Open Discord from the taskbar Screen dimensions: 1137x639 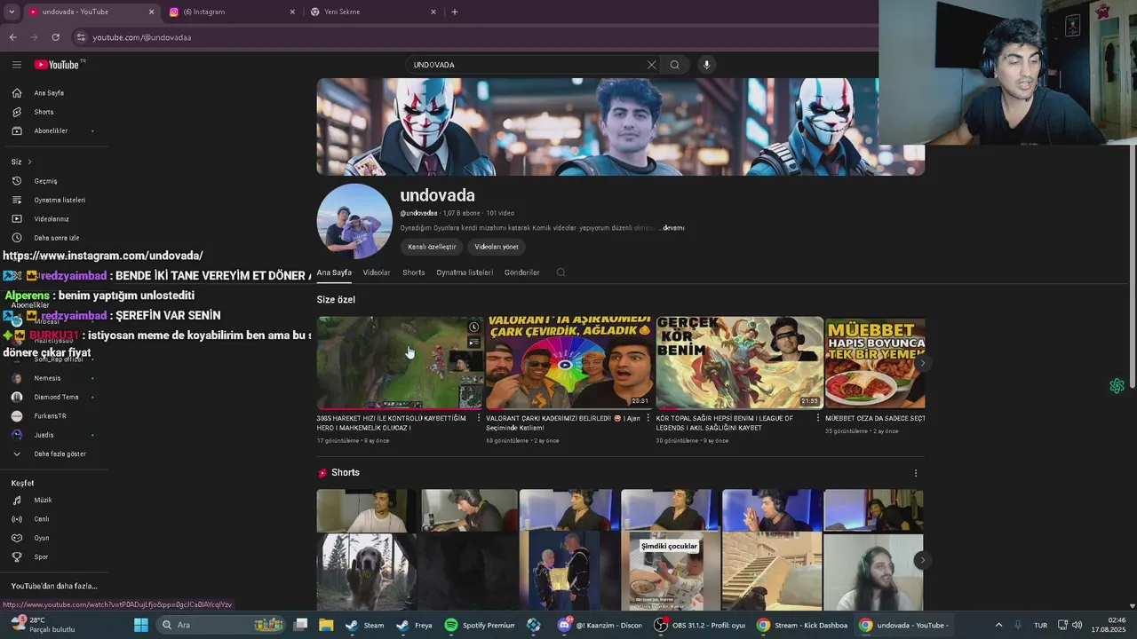pos(600,625)
